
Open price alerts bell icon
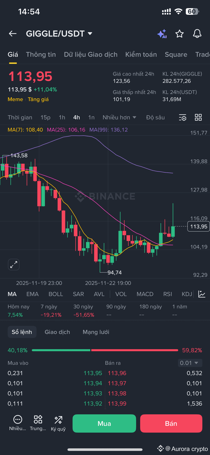coord(197,34)
